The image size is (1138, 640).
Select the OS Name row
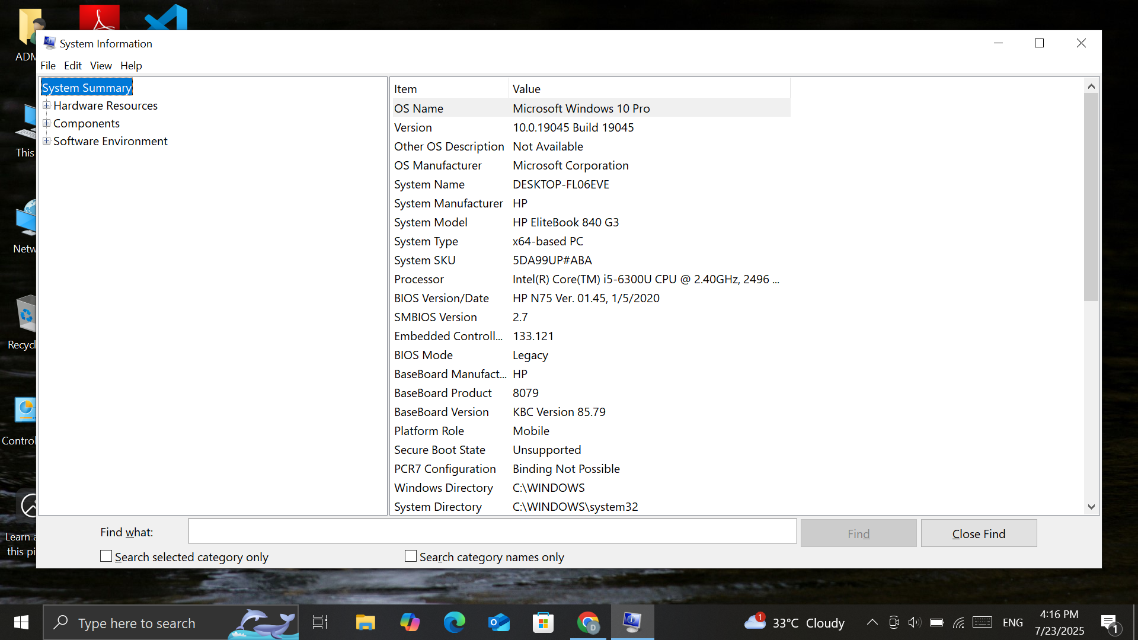click(x=590, y=108)
